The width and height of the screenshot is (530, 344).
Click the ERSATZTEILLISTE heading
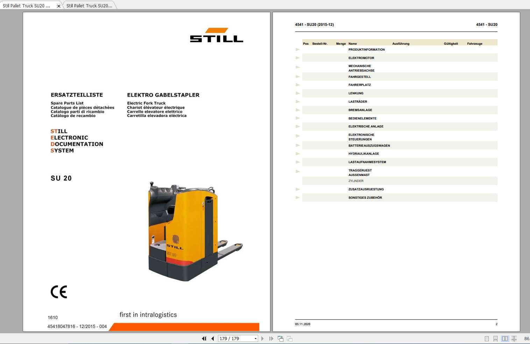pyautogui.click(x=77, y=95)
